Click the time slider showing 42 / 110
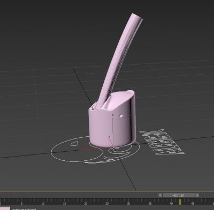Image resolution: width=214 pixels, height=210 pixels. coord(179,195)
